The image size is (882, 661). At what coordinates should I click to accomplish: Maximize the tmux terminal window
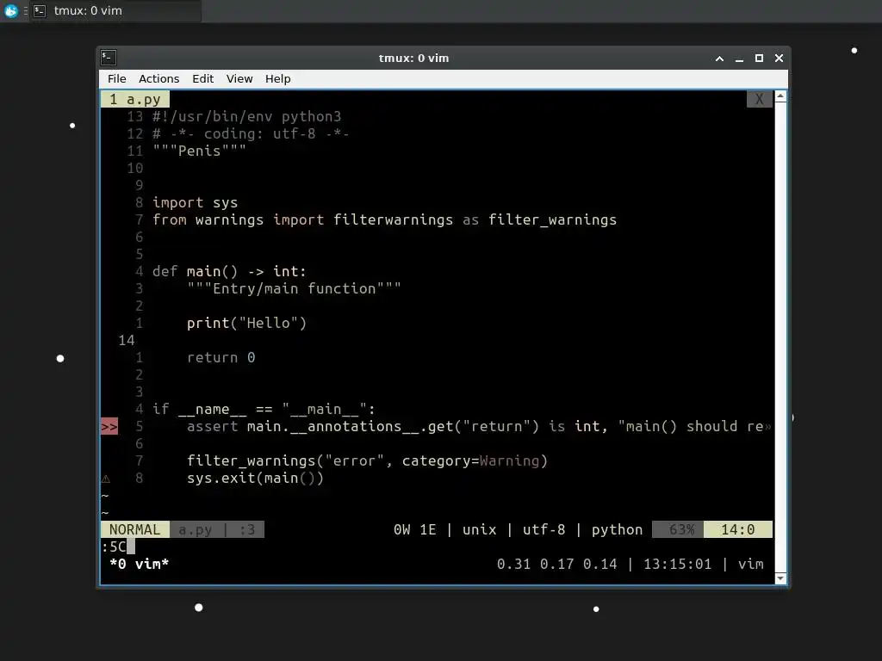(759, 59)
